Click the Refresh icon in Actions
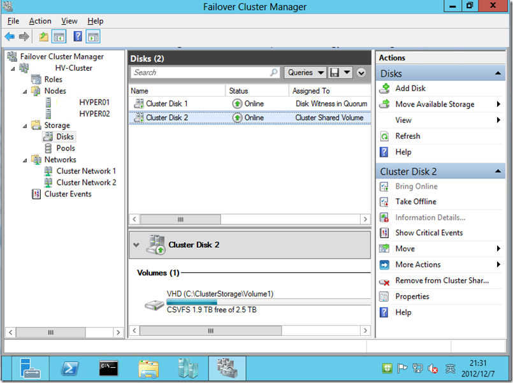Image resolution: width=513 pixels, height=383 pixels. click(x=384, y=136)
